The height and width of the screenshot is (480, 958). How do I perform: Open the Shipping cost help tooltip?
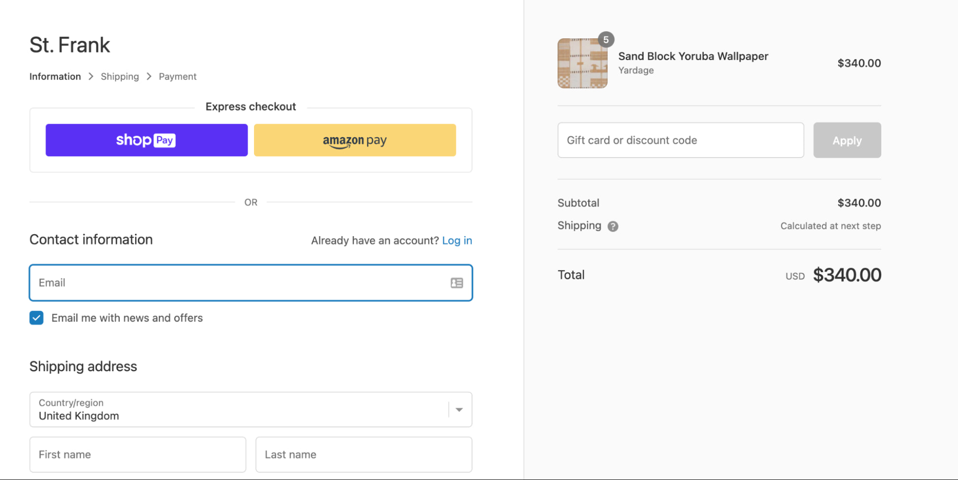coord(612,226)
